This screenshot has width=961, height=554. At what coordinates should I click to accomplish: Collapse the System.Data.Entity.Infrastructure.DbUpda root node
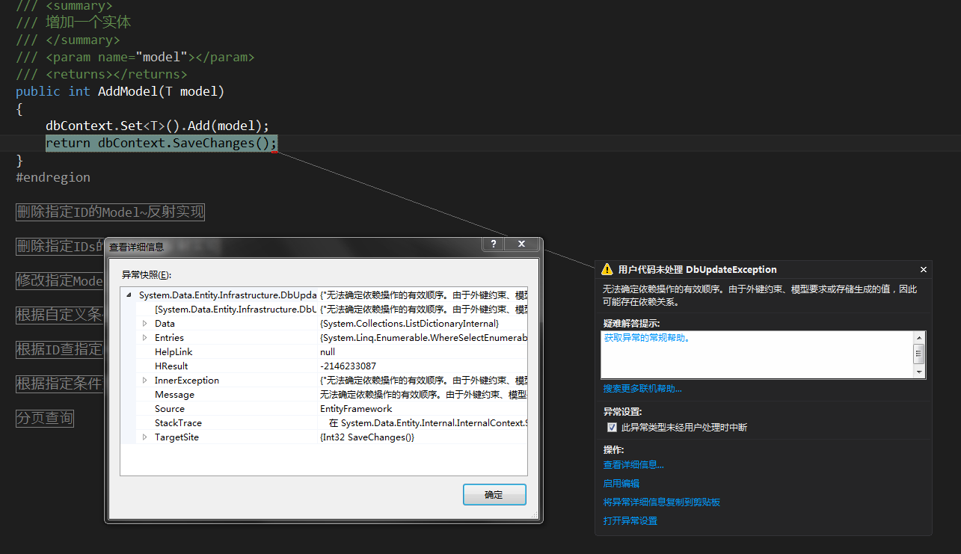tap(129, 295)
